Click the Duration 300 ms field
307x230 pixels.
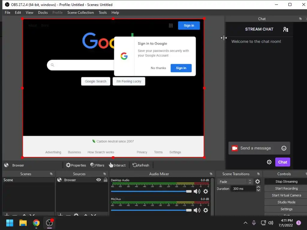point(243,189)
